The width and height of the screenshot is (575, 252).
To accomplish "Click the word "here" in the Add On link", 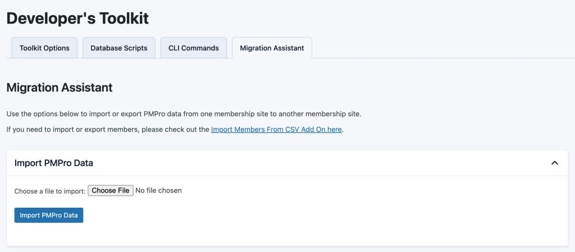I will coord(334,130).
